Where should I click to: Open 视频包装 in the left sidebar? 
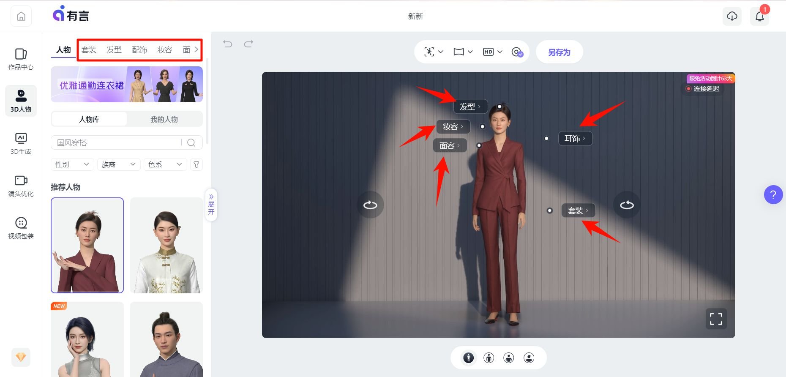pos(21,228)
